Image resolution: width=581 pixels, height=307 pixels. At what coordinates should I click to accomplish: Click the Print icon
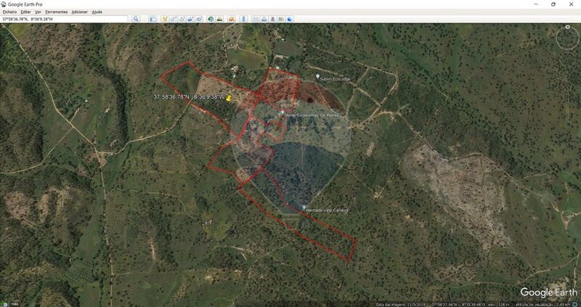(264, 19)
